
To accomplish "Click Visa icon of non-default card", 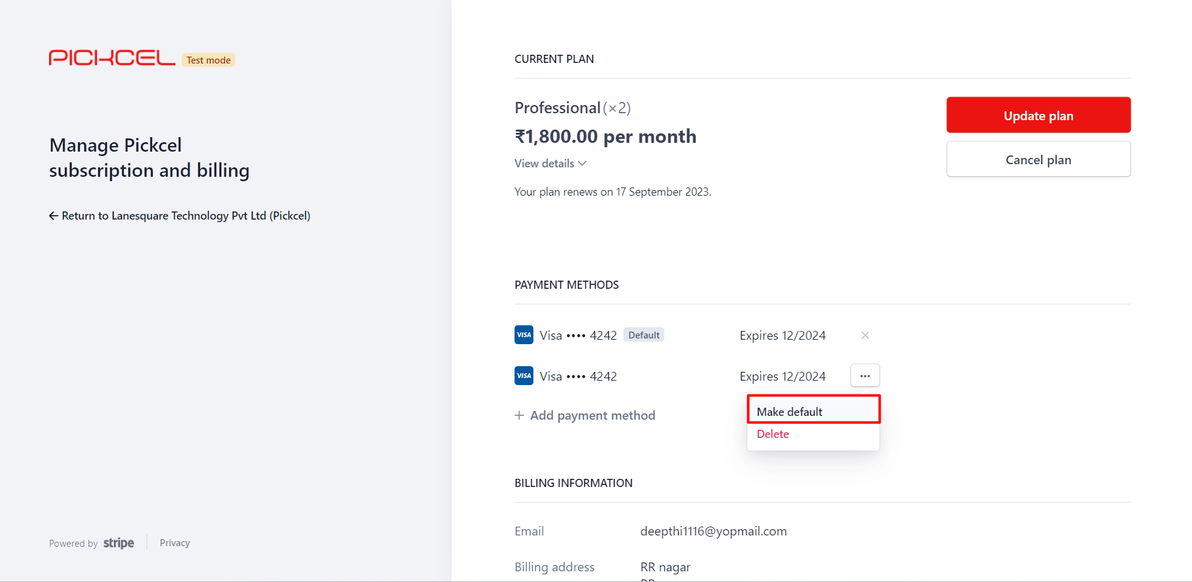I will click(524, 376).
